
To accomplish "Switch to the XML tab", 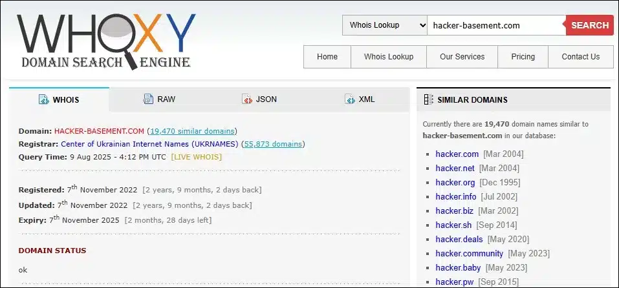I will (360, 99).
